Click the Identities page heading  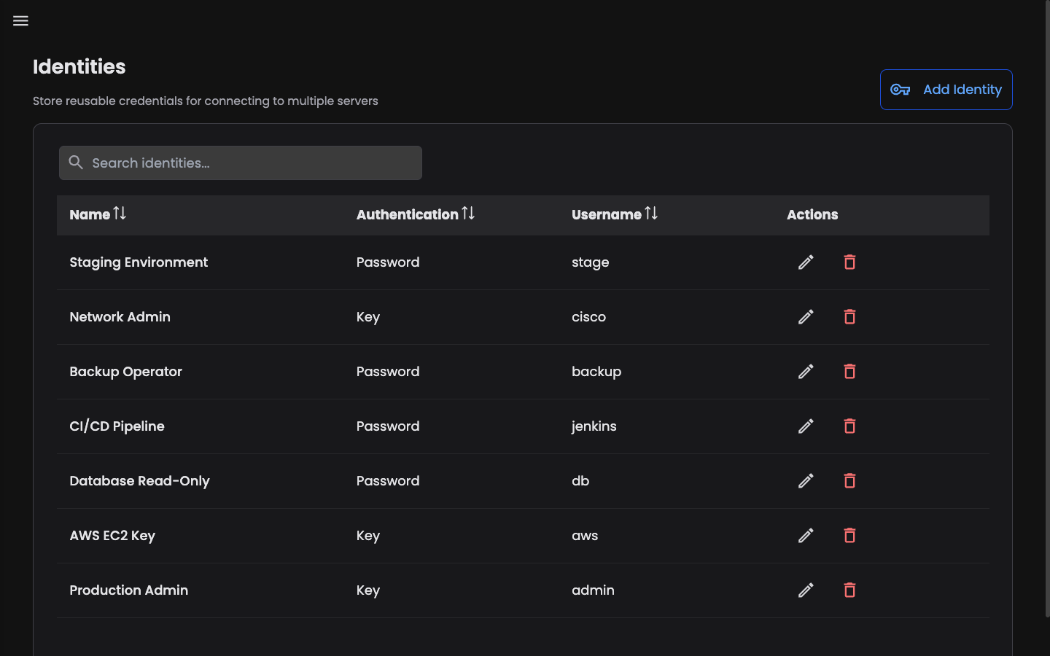point(79,66)
